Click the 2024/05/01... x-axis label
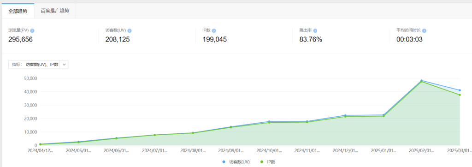472x167 pixels. pos(78,150)
